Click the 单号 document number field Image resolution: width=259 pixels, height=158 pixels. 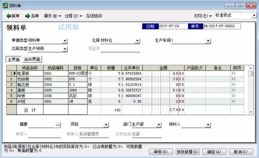[x=222, y=26]
